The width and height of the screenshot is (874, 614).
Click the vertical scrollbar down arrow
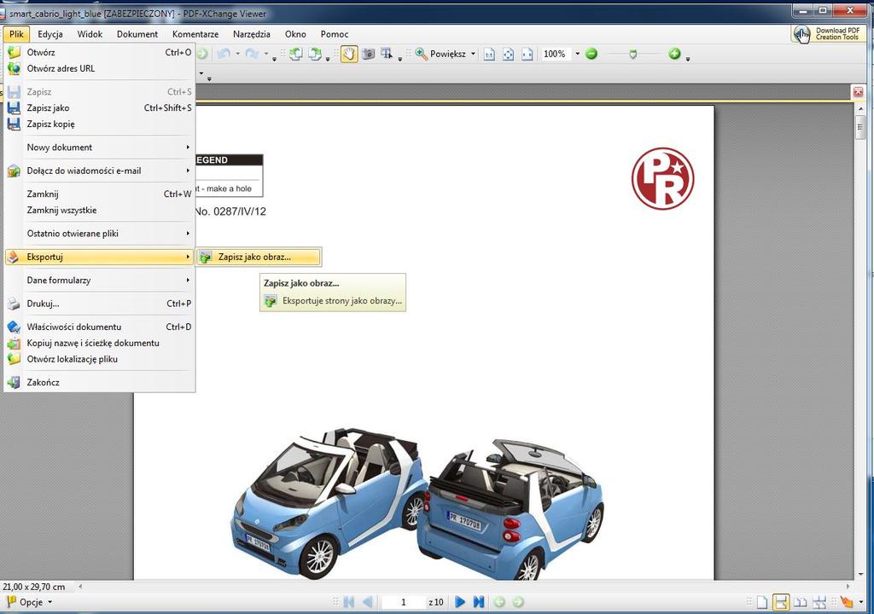[x=860, y=575]
